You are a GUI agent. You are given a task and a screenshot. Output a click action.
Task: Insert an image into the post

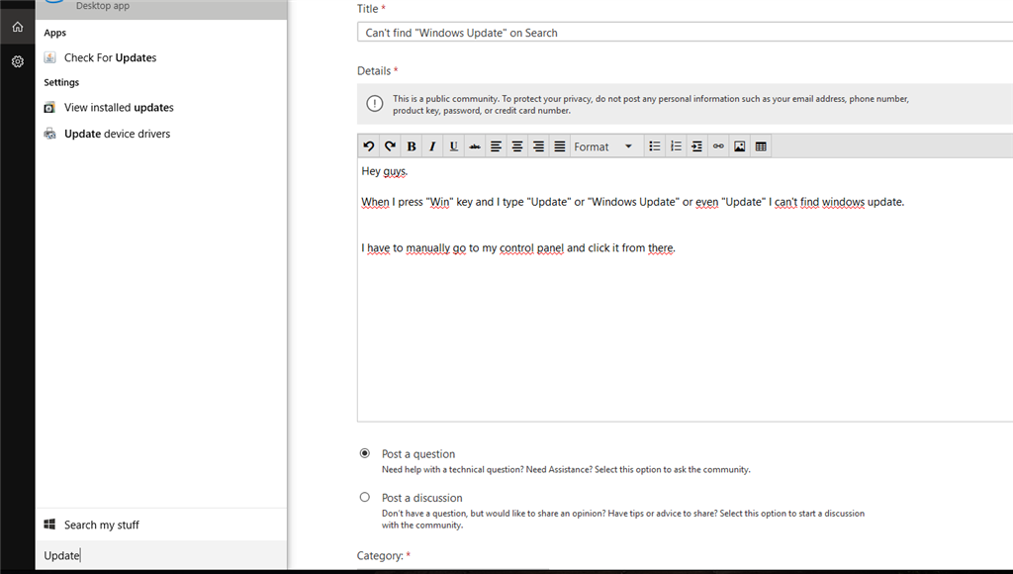click(x=739, y=146)
